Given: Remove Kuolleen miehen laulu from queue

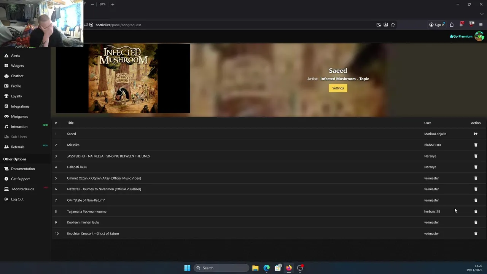Looking at the screenshot, I should pyautogui.click(x=476, y=222).
